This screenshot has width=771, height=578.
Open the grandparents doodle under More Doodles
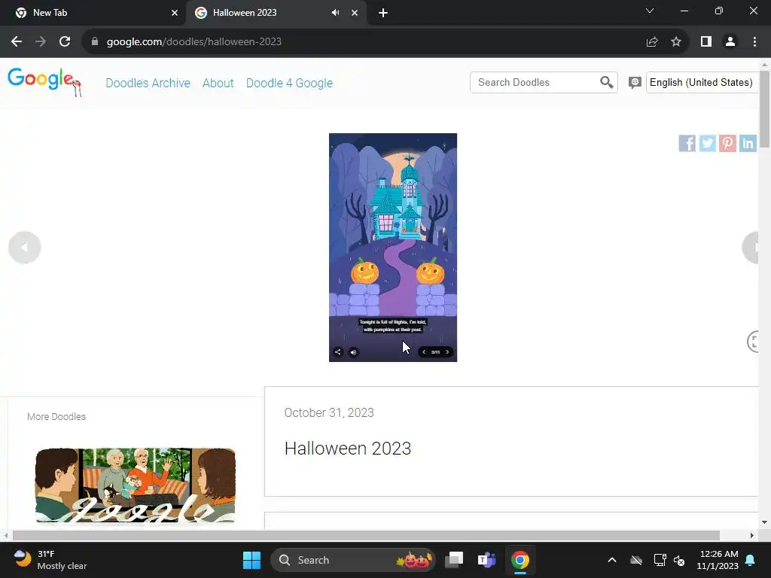click(136, 485)
